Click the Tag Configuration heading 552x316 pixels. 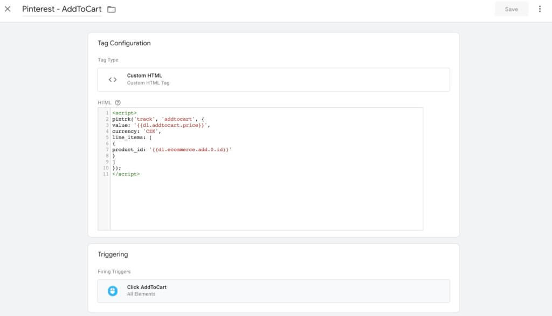pyautogui.click(x=124, y=43)
